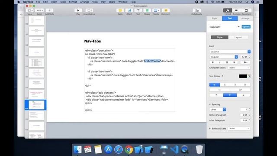277x156 pixels.
Task: Click the Add Slide button
Action: (x=49, y=10)
